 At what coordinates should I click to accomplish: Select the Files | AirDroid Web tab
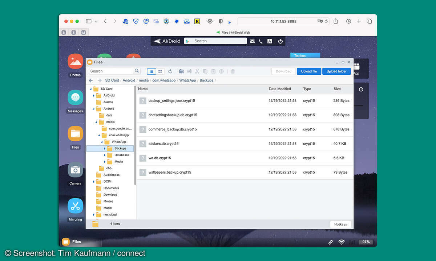click(x=233, y=32)
